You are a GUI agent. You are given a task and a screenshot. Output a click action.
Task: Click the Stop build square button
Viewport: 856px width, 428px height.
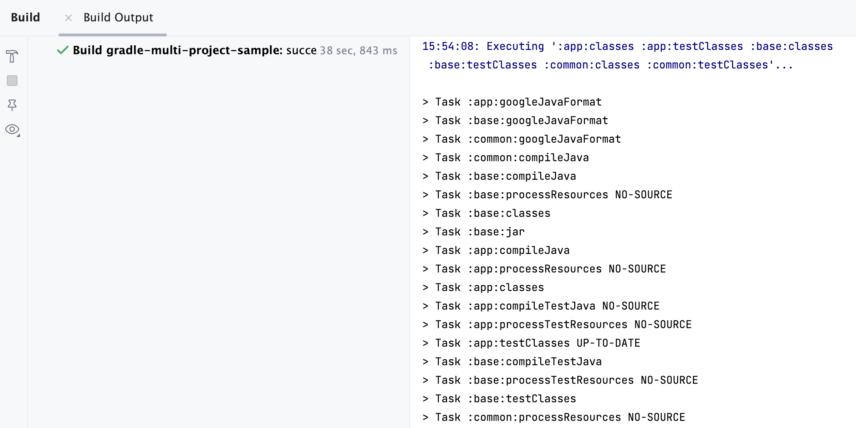[x=12, y=81]
